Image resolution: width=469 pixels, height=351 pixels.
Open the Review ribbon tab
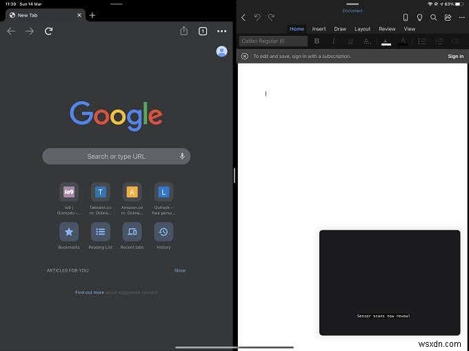[x=387, y=29]
